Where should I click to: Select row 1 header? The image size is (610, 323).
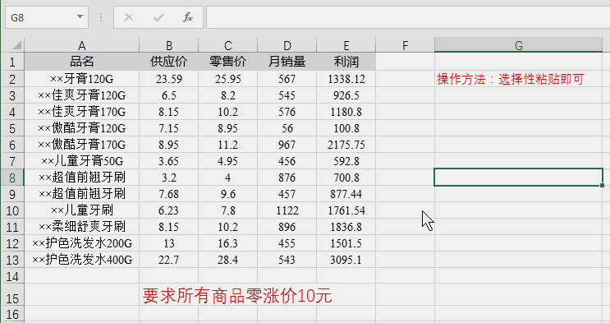click(x=12, y=62)
